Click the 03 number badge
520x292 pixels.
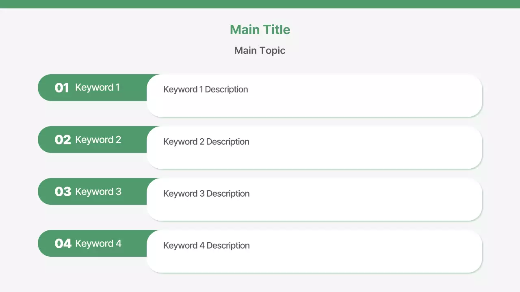[63, 191]
